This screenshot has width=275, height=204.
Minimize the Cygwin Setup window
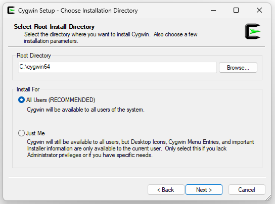point(213,10)
